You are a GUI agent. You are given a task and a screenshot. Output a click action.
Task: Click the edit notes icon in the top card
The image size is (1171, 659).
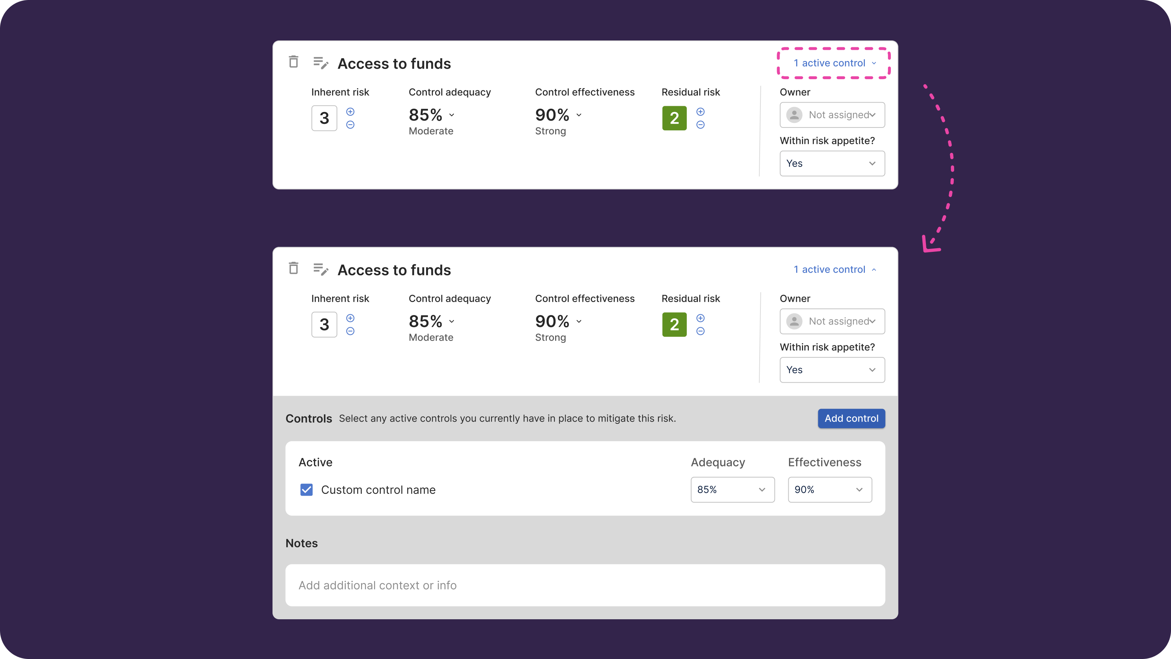point(321,63)
